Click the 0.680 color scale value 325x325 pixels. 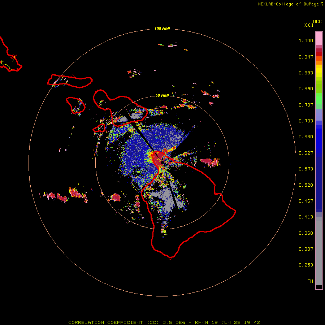pos(306,137)
